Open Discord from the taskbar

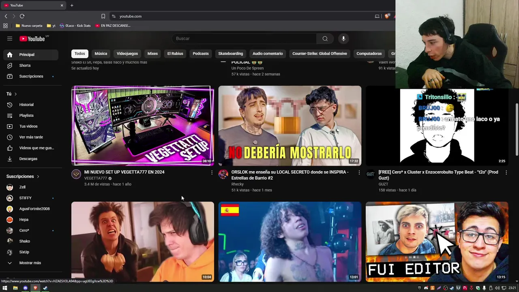coord(25,288)
